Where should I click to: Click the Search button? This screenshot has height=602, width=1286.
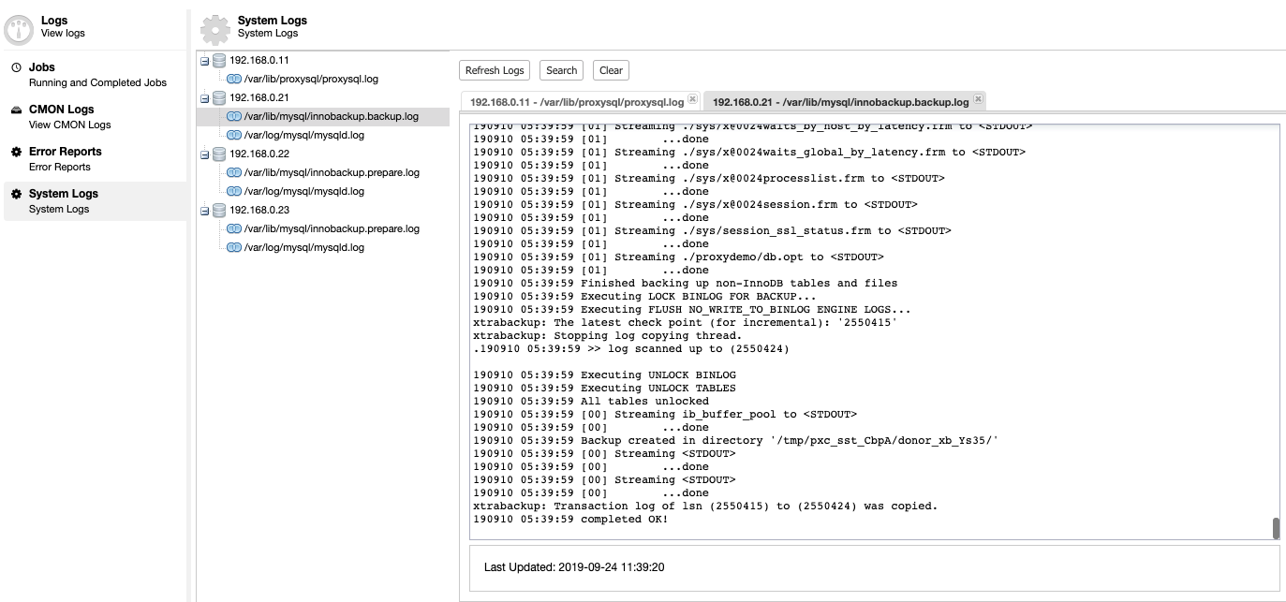[x=561, y=70]
